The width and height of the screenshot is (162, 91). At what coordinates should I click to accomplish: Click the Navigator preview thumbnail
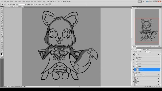(x=147, y=27)
